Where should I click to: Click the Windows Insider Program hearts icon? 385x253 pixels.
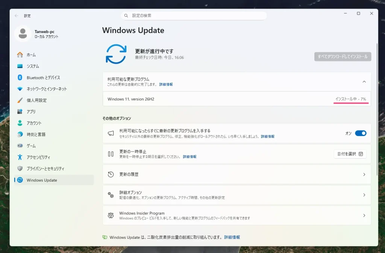(x=111, y=215)
